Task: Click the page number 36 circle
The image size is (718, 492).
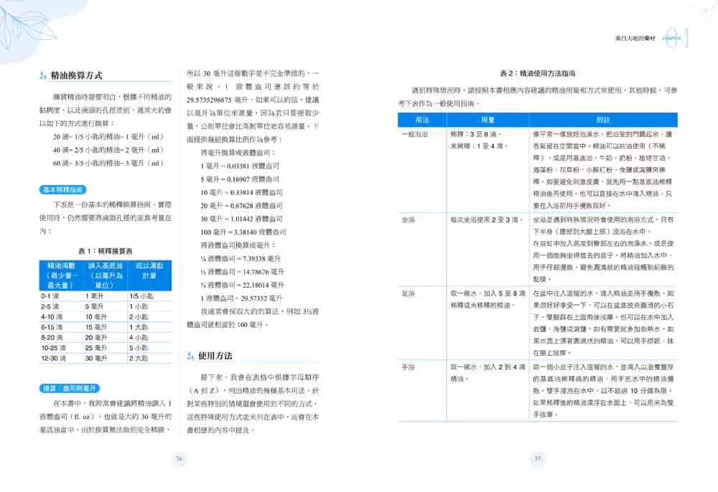Action: (179, 458)
